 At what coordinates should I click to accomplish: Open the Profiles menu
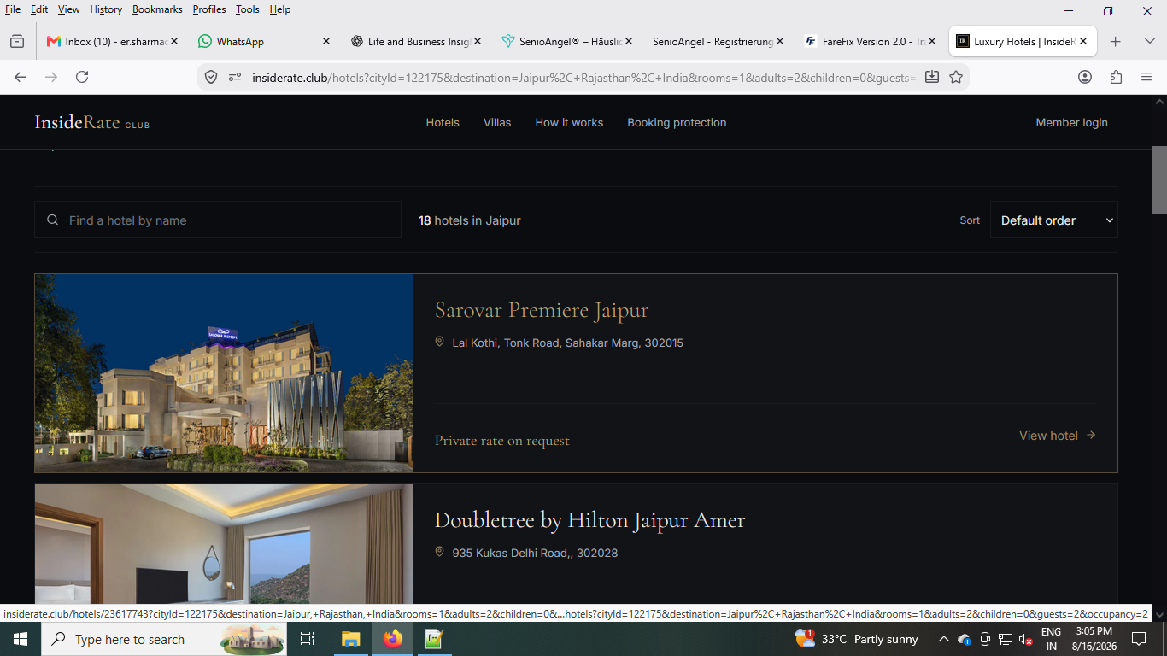click(x=209, y=9)
